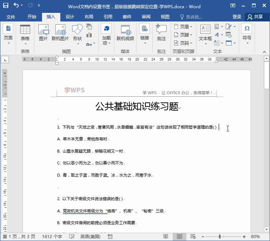The width and height of the screenshot is (270, 241).
Task: Switch to Read Mode view in status bar
Action: pyautogui.click(x=166, y=237)
